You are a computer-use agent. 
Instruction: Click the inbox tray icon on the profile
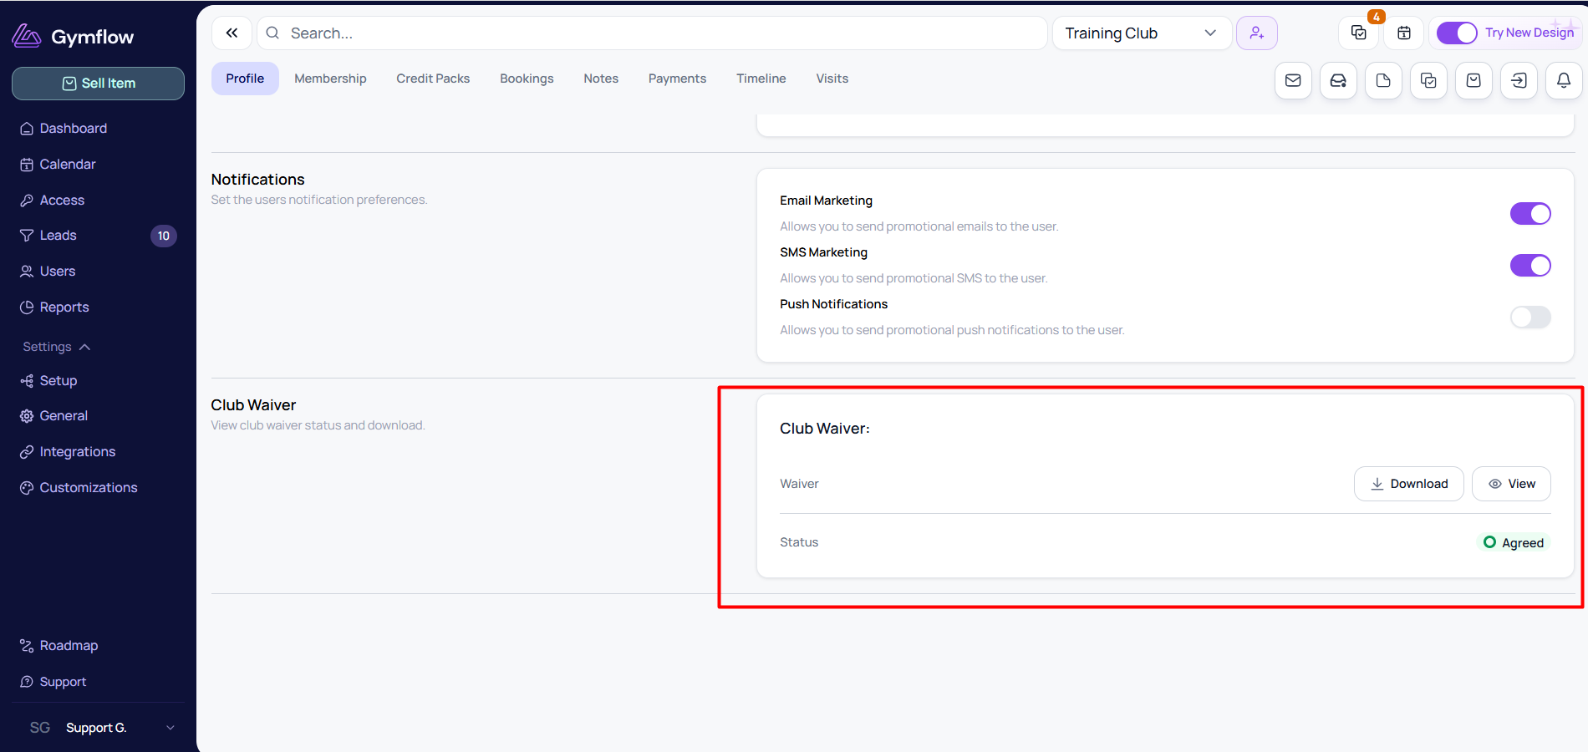tap(1338, 81)
